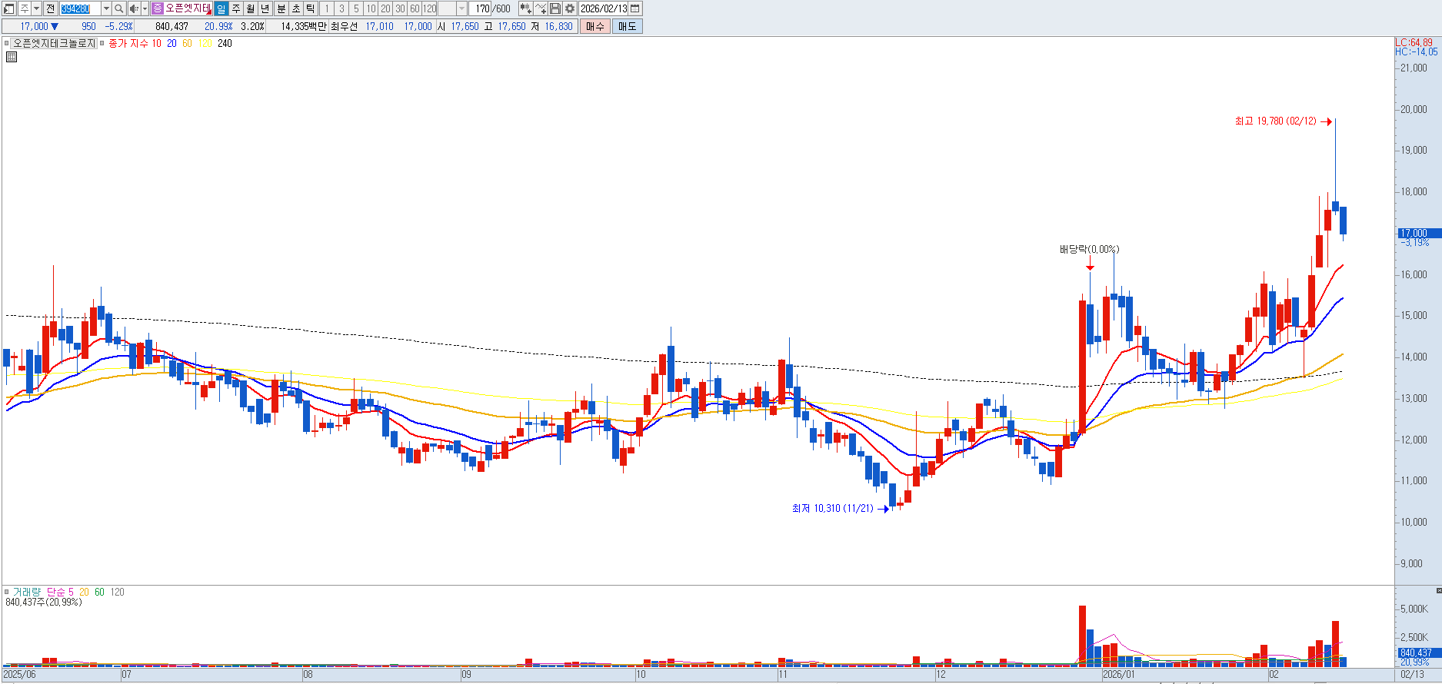The image size is (1442, 684).
Task: Toggle the 종가 지수 moving average marker
Action: coord(102,44)
